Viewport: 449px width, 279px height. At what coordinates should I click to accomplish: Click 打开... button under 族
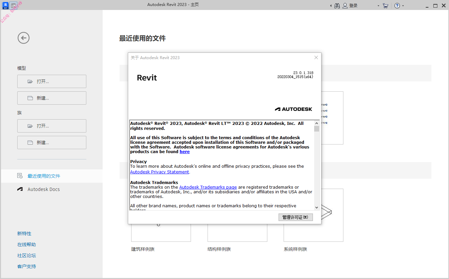click(x=52, y=126)
